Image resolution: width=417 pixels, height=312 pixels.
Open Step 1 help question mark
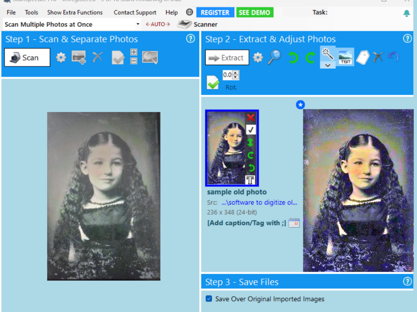pos(191,39)
